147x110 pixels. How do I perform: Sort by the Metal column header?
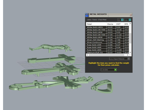[x=96, y=24]
